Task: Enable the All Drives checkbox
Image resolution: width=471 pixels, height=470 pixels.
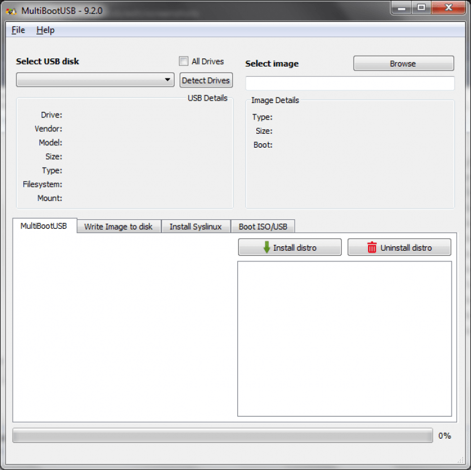Action: click(183, 61)
